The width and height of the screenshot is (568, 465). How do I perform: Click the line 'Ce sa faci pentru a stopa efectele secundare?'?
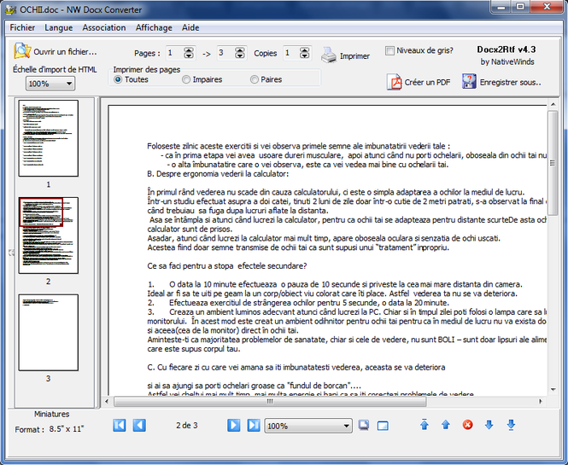tap(227, 266)
